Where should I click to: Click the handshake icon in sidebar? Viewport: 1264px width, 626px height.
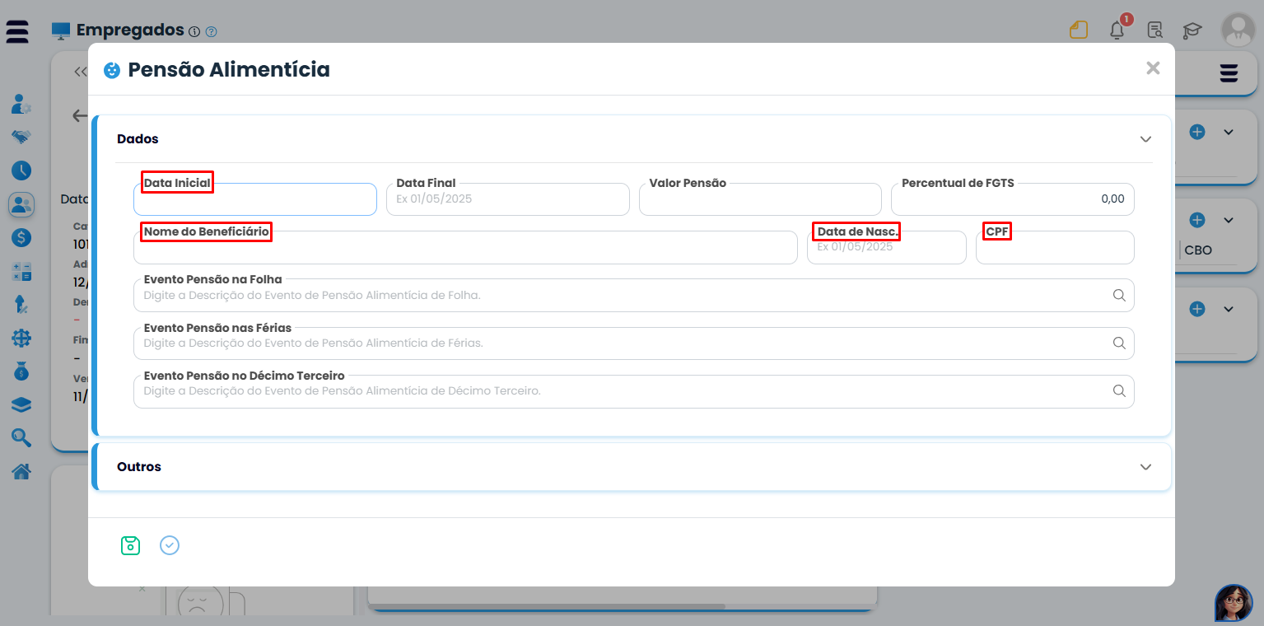[21, 137]
